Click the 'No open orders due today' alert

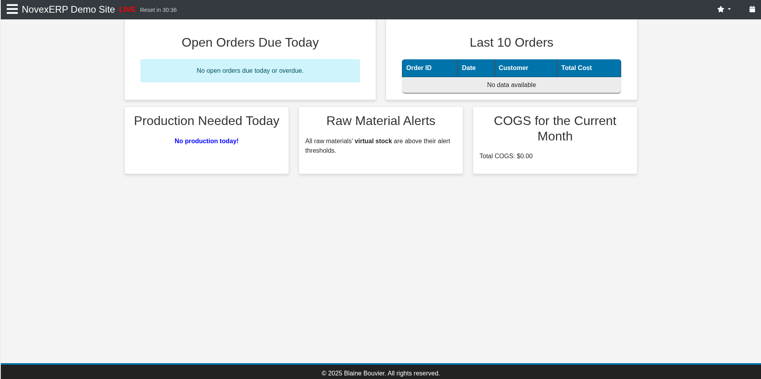[250, 71]
